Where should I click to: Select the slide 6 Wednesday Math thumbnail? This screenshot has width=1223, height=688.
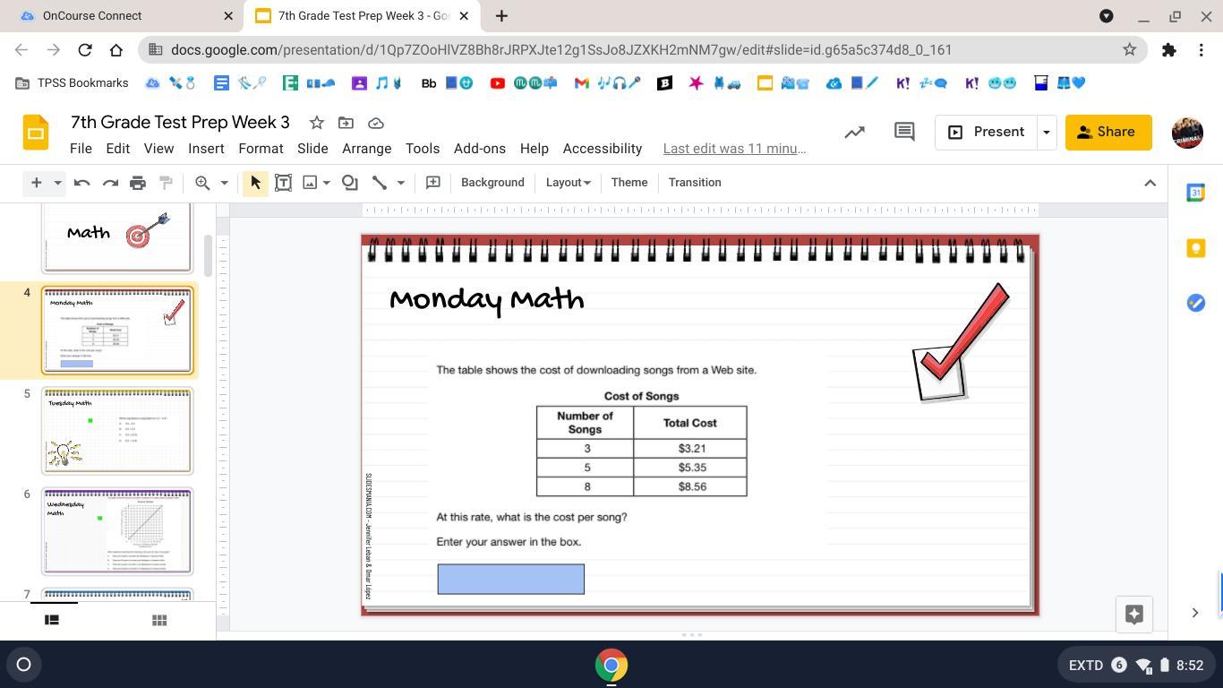click(x=117, y=531)
